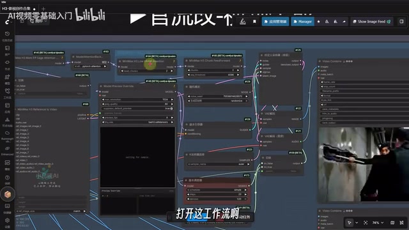Open the ref_image_size match dropdown
This screenshot has width=409, height=230.
point(51,211)
